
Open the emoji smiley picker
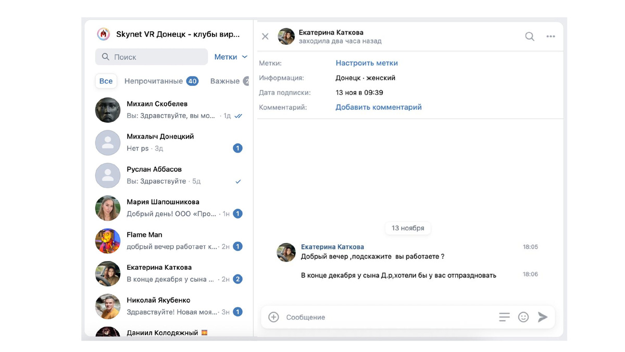tap(523, 317)
